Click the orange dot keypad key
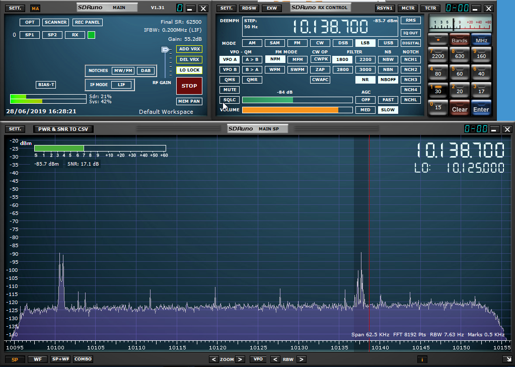The image size is (515, 367). (438, 39)
